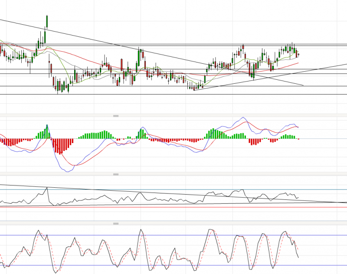The height and width of the screenshot is (274, 347).
Task: Click the divider handle above the RSI panel
Action: pos(116,174)
